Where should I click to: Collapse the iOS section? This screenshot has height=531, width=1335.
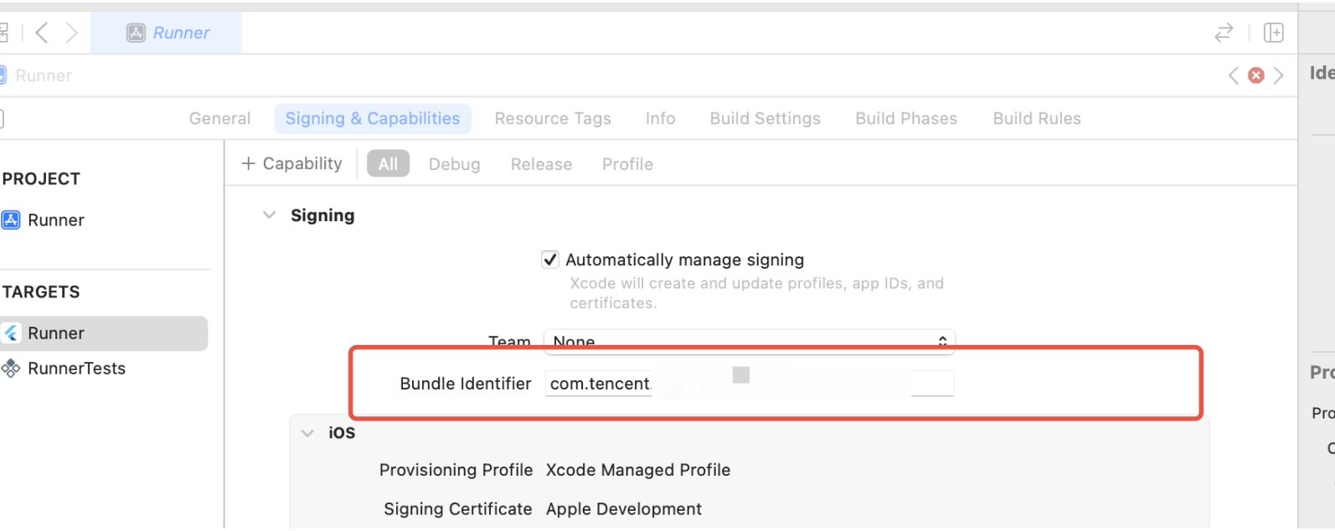[x=307, y=433]
